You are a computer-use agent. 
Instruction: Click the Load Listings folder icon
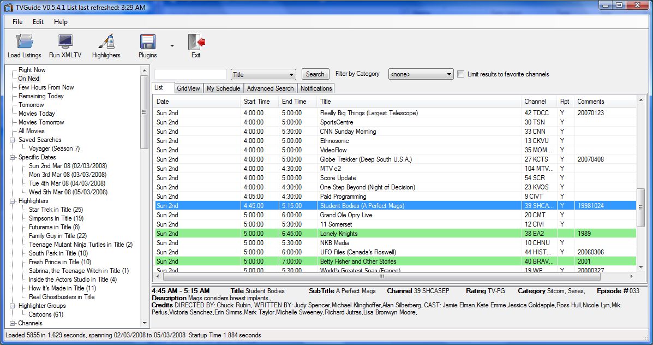pos(25,41)
